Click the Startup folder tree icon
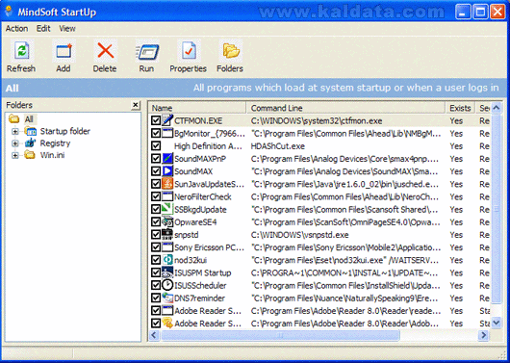The height and width of the screenshot is (363, 510). click(31, 131)
